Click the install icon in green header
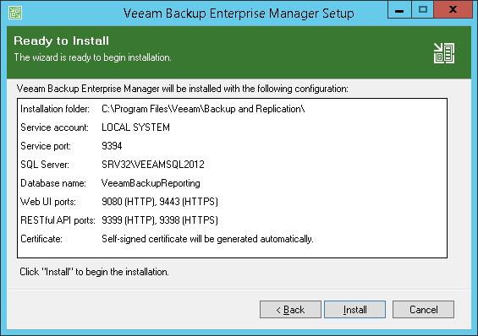The height and width of the screenshot is (336, 478). coord(444,53)
